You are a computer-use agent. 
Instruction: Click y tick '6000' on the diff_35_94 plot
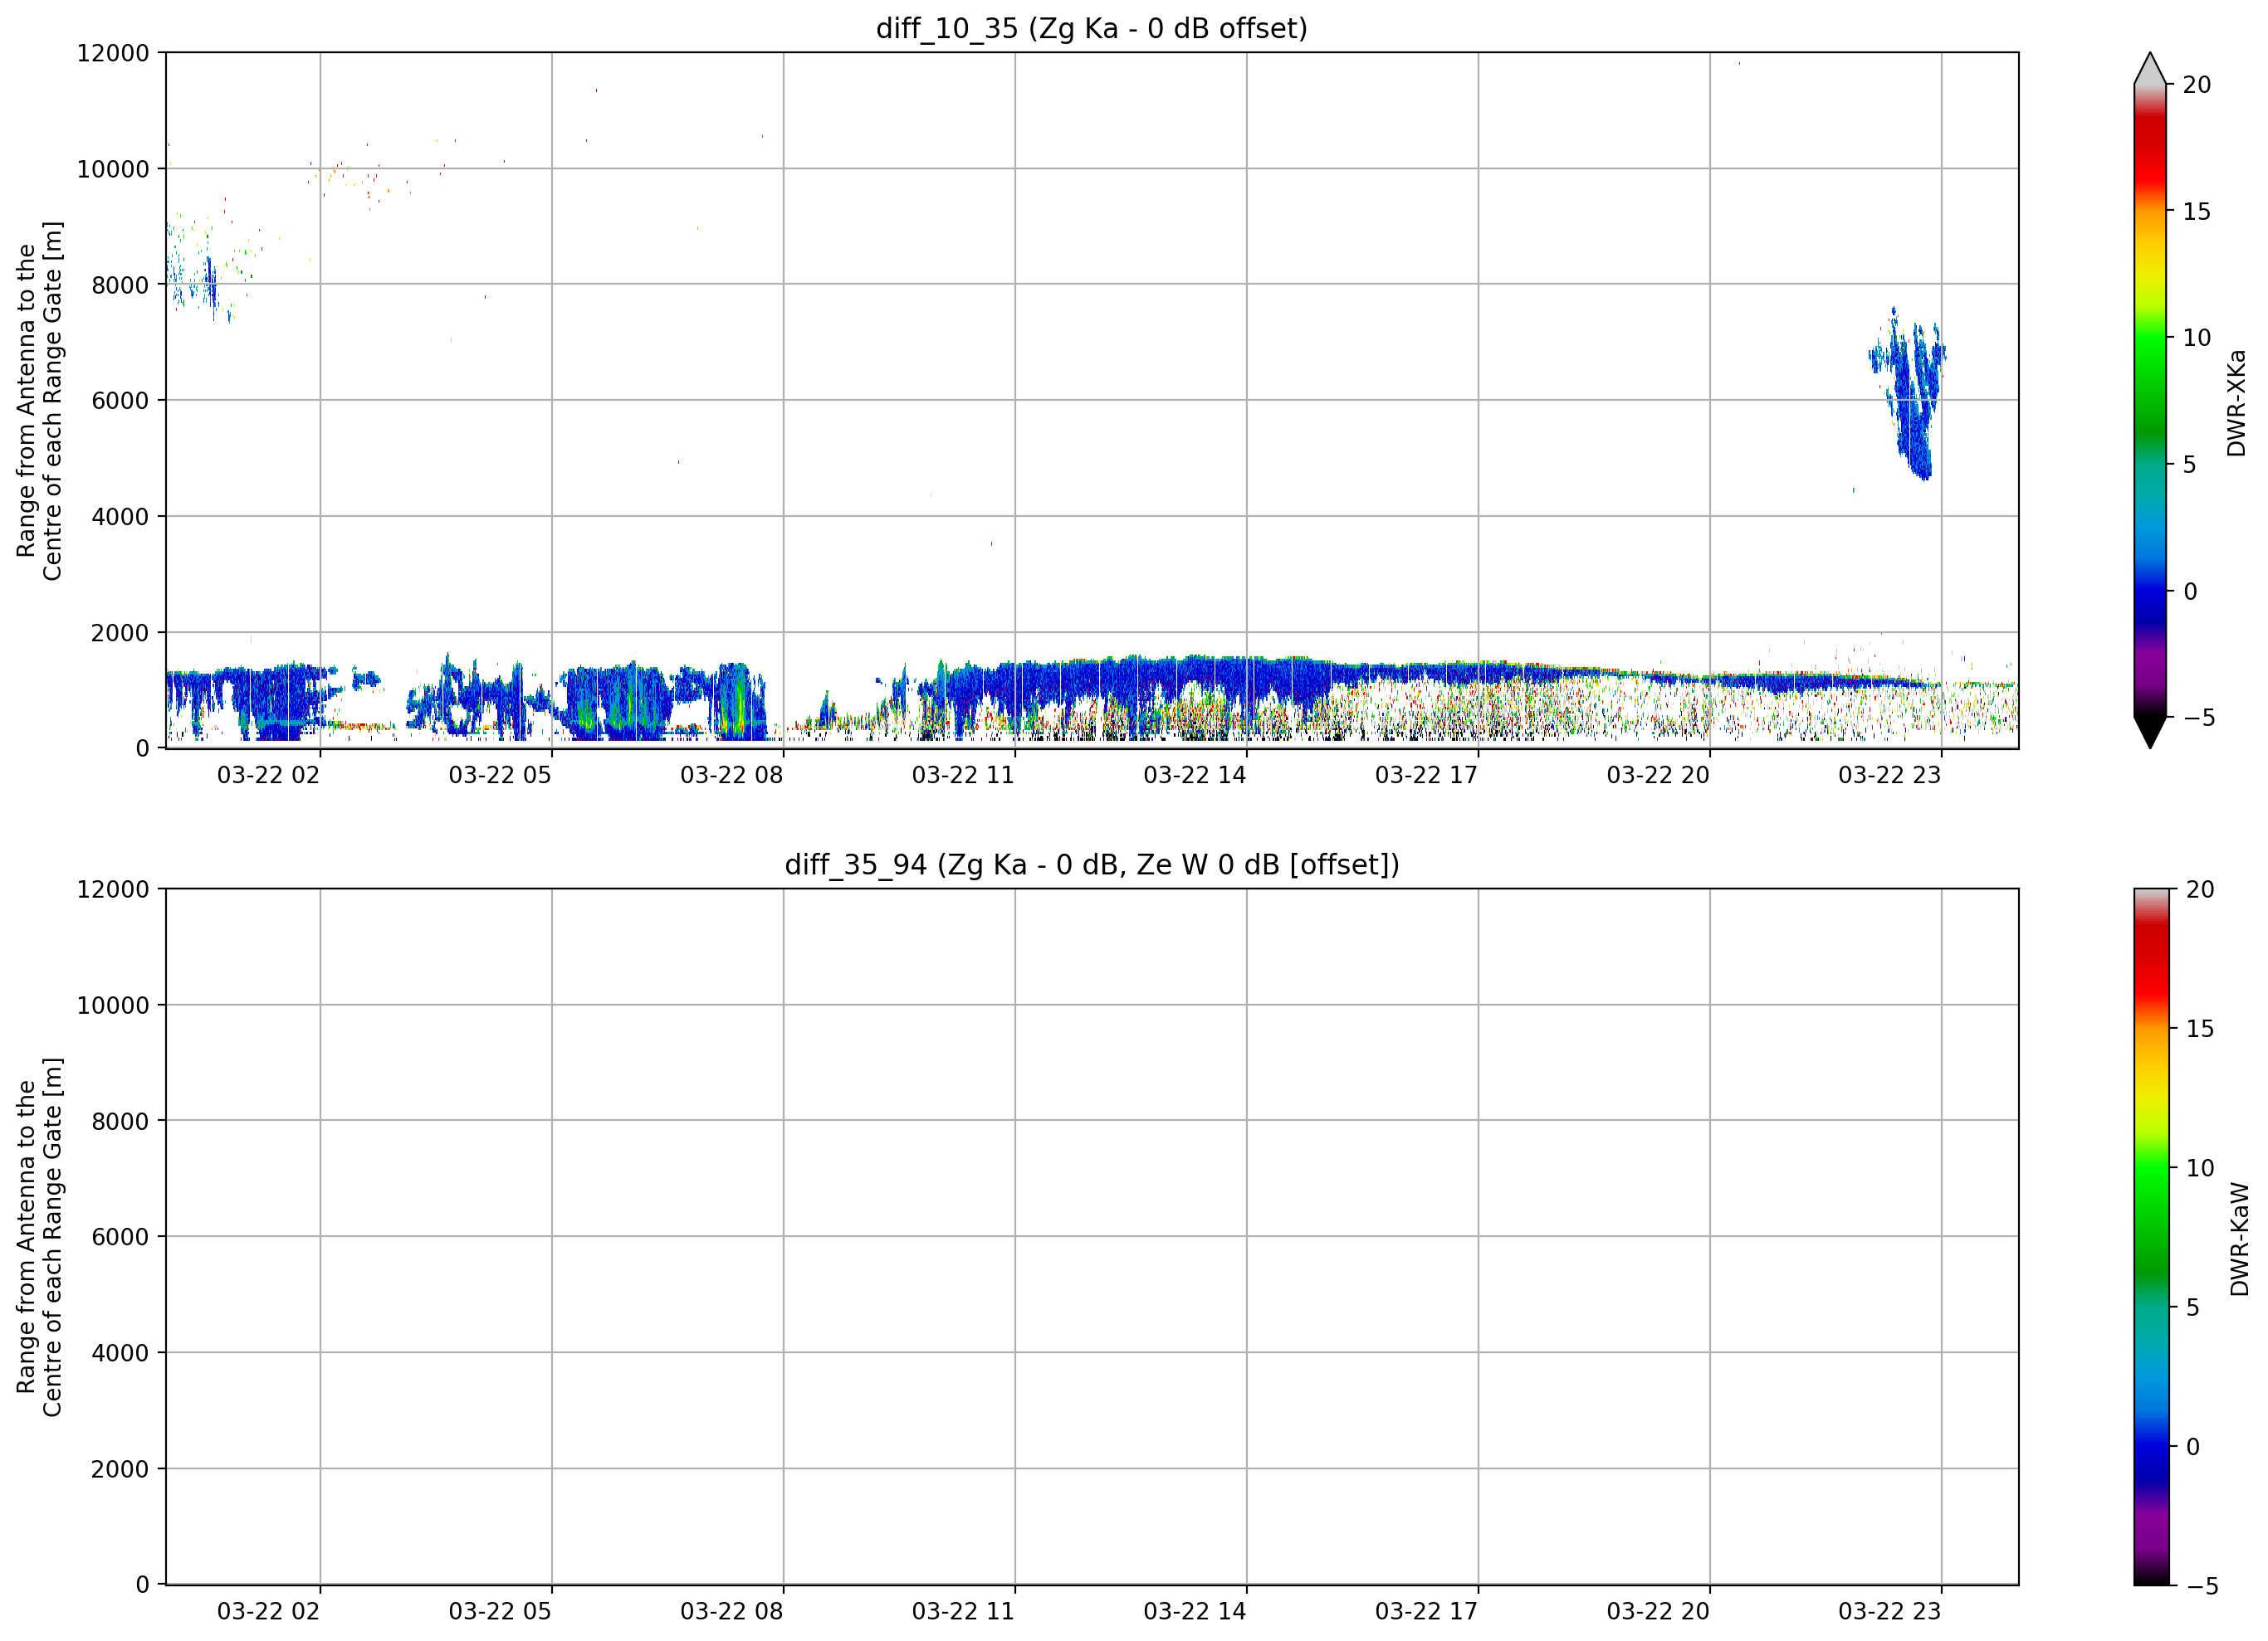click(120, 1237)
